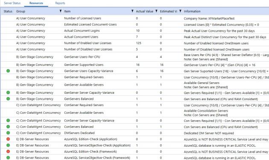This screenshot has width=269, height=160.
Task: Click green status of GenServers Balanced row
Action: pos(8,99)
